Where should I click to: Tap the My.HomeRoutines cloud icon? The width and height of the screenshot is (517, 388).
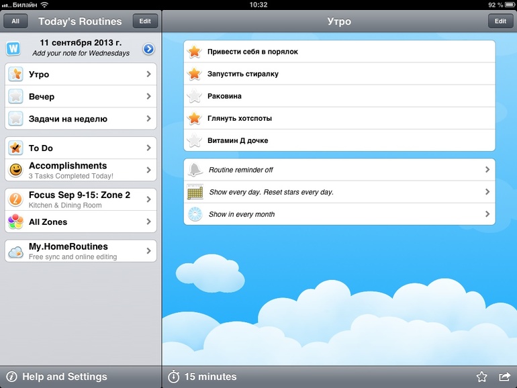pos(15,252)
